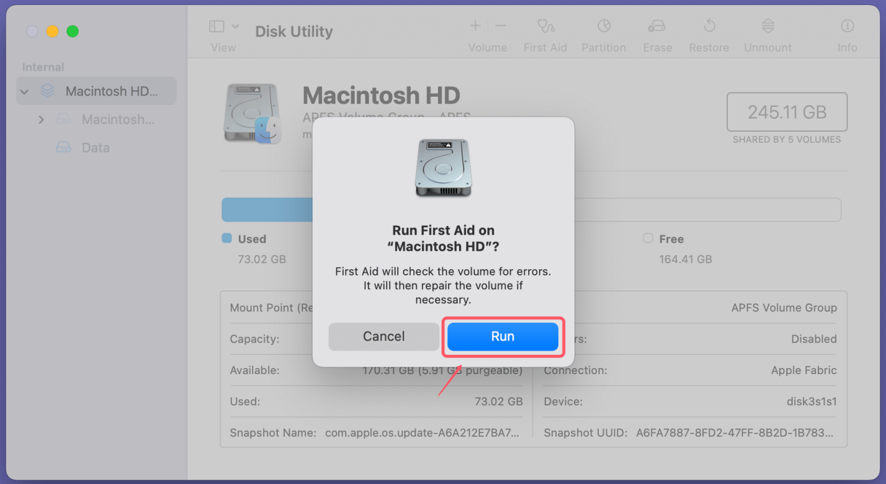Add a new Volume with the plus icon

(475, 26)
